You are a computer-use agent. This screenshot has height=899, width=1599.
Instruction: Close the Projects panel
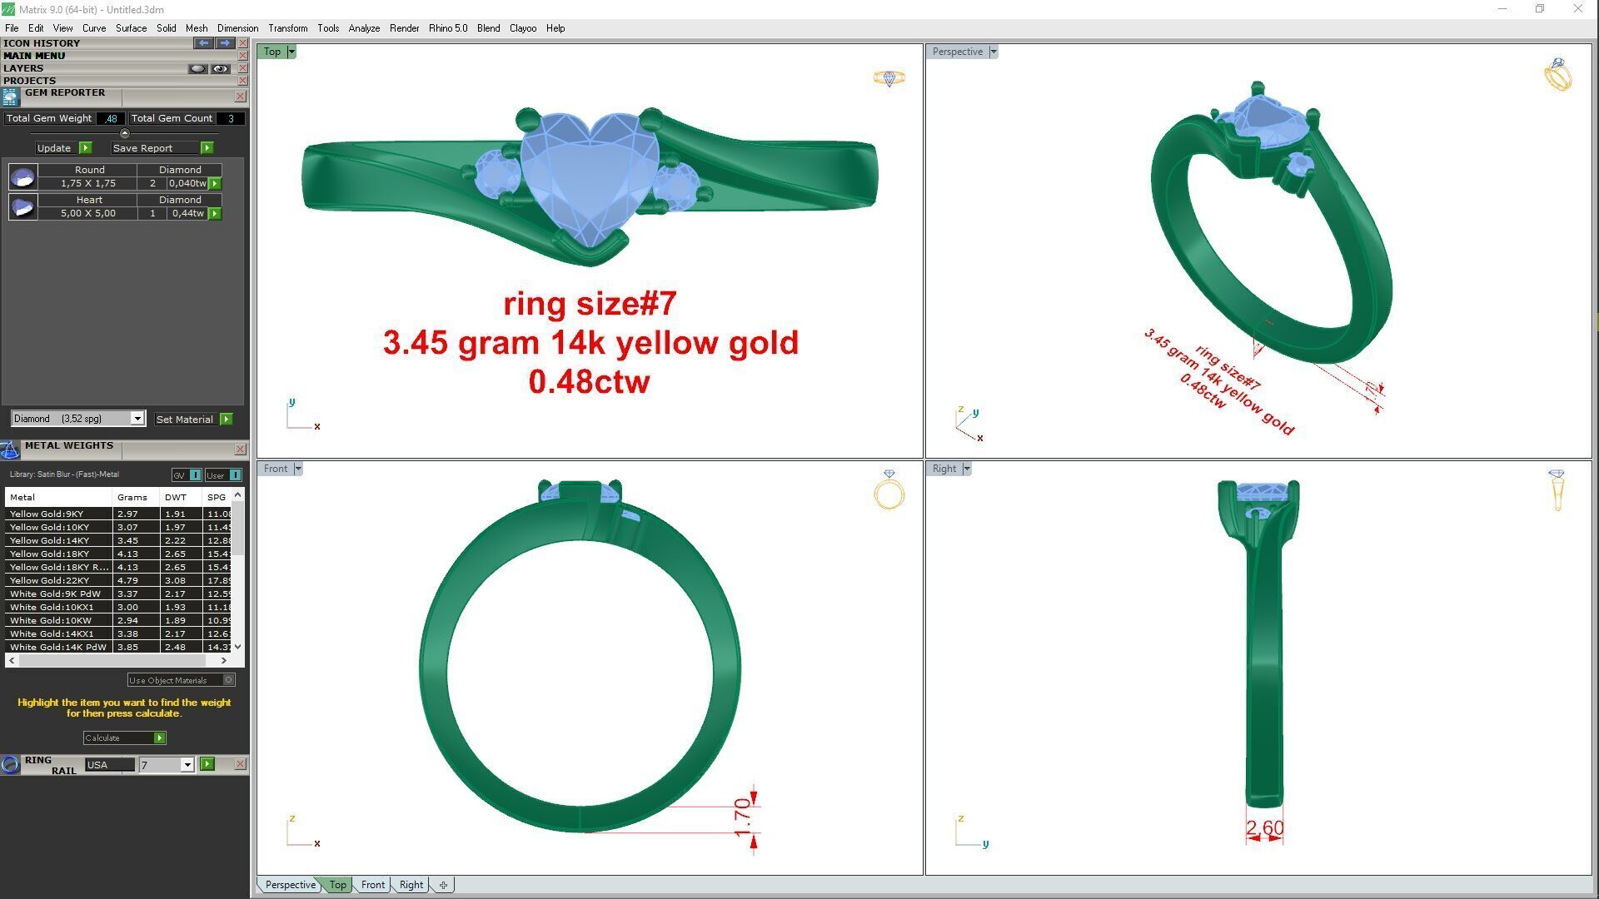click(x=242, y=81)
